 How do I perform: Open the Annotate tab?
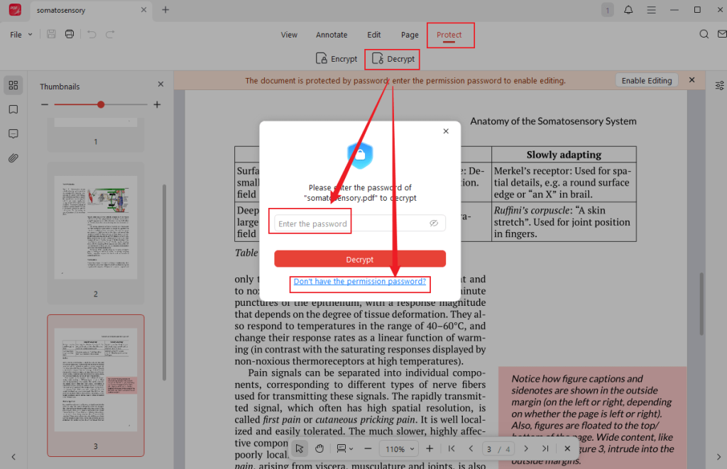click(x=332, y=34)
